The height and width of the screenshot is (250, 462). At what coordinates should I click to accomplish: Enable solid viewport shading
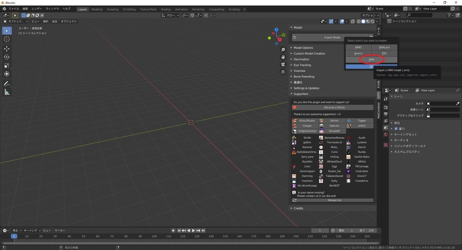[363, 22]
